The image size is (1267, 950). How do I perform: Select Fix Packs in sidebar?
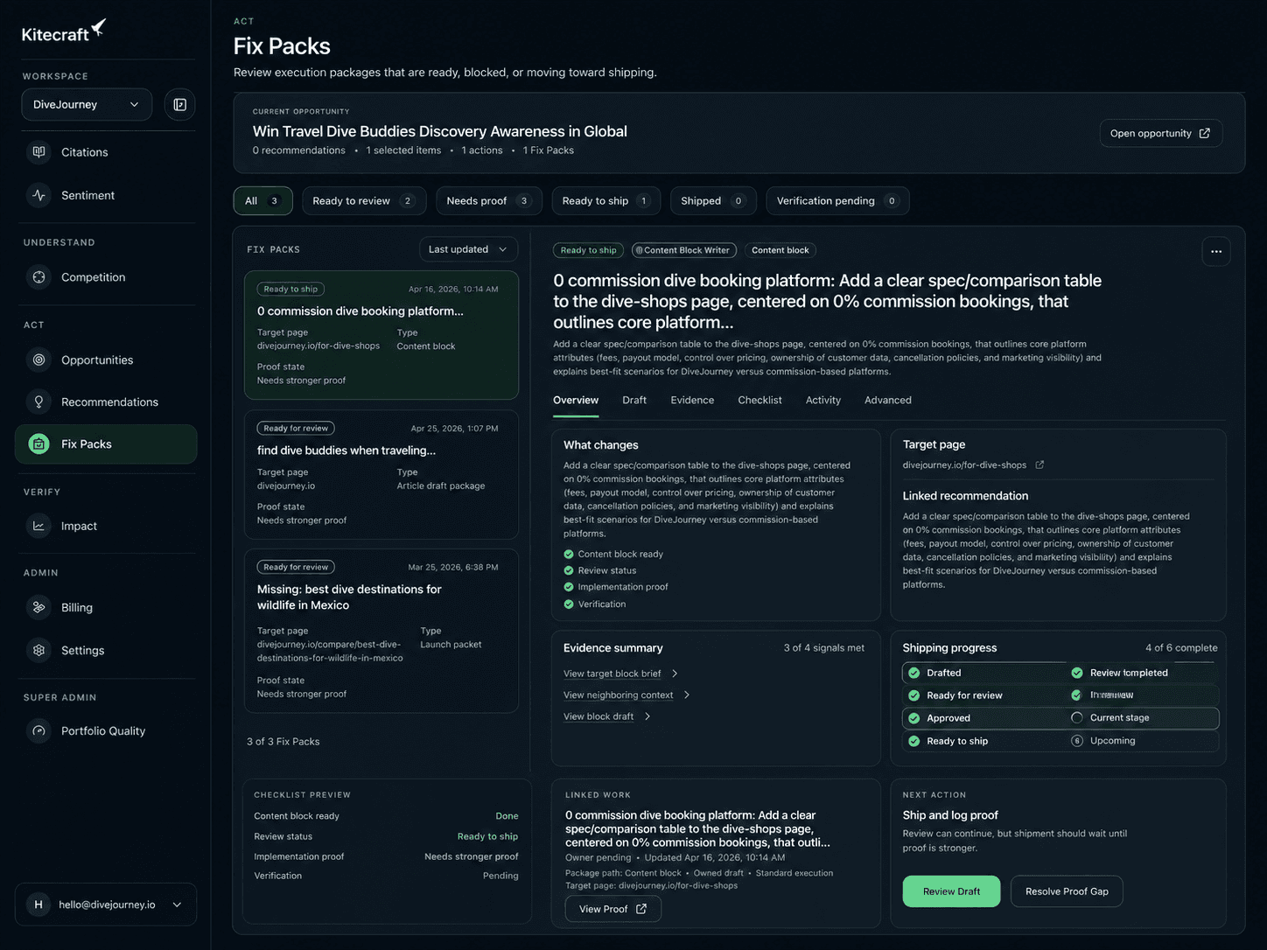[106, 444]
